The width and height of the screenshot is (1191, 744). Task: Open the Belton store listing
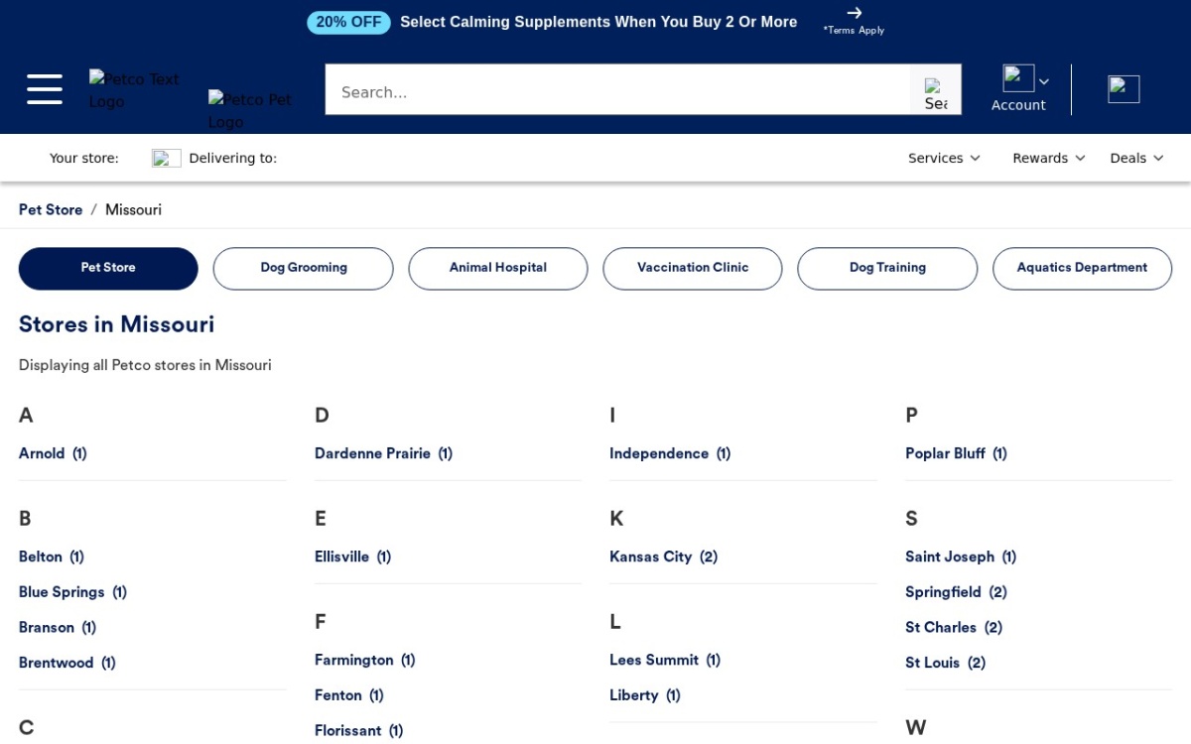pos(52,557)
